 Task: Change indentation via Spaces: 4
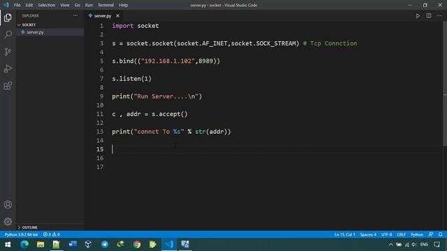368,234
